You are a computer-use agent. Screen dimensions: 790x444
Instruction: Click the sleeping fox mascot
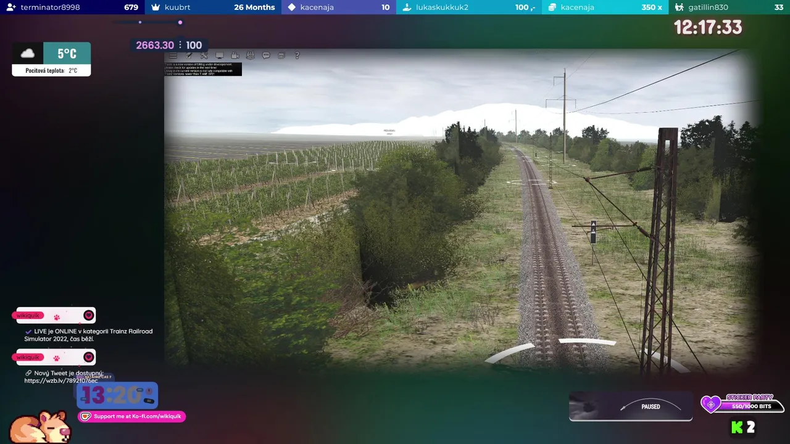[40, 427]
